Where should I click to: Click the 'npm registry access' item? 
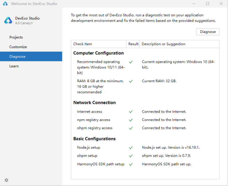pyautogui.click(x=94, y=120)
